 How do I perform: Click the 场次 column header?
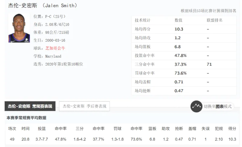[x=12, y=129]
